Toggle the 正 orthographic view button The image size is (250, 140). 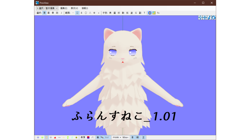click(143, 137)
